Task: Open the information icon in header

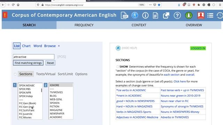Action: coord(145,15)
